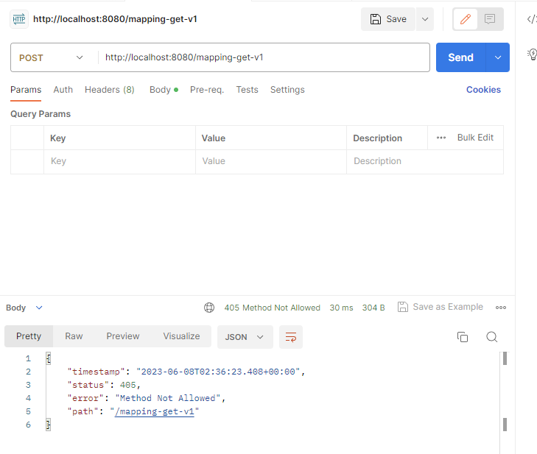Send the request
This screenshot has width=537, height=454.
point(460,57)
